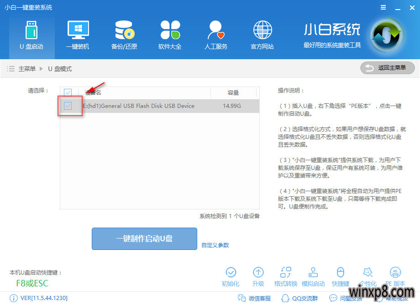Open 备份/还原 section
This screenshot has height=305, width=420.
coord(124,36)
